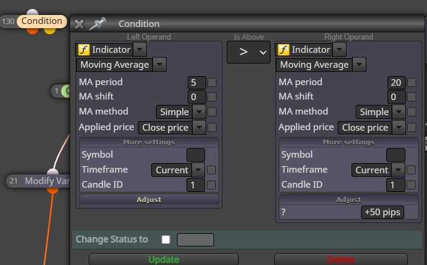Open left Applied price dropdown
Image resolution: width=427 pixels, height=265 pixels.
172,128
